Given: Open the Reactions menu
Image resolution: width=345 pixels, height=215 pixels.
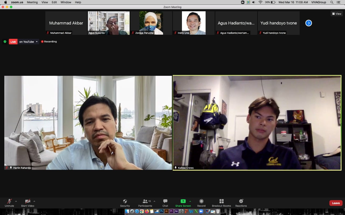Looking at the screenshot, I should [241, 201].
